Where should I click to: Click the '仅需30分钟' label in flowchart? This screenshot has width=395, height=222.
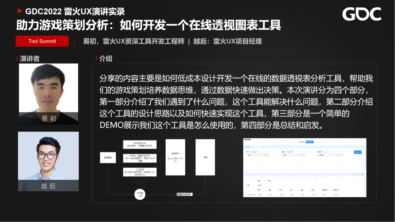point(184,194)
